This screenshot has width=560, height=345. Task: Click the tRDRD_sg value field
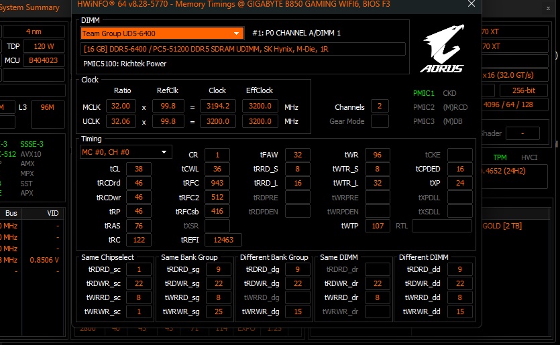tap(218, 269)
